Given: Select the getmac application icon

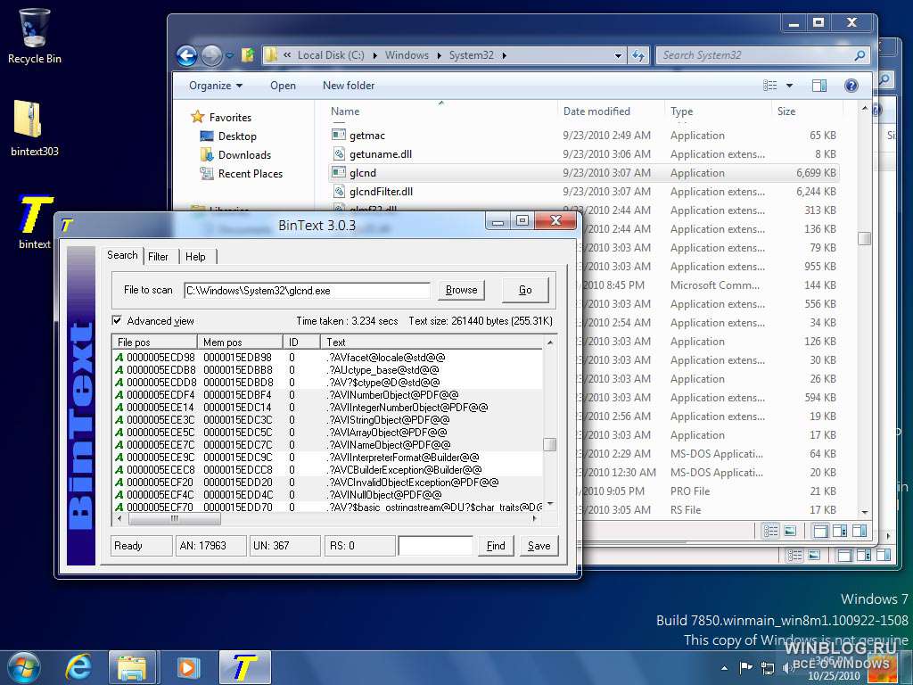Looking at the screenshot, I should [x=338, y=136].
